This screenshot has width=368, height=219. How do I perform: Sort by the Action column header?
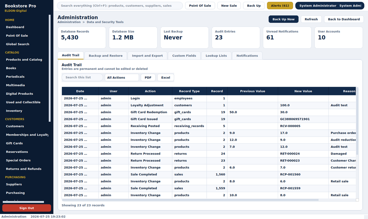click(150, 91)
